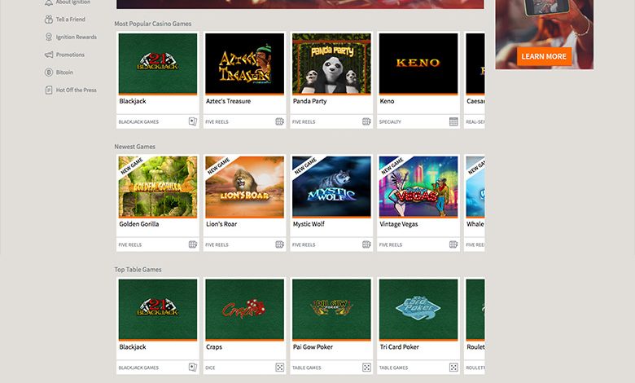
Task: Click the LEARN MORE button
Action: click(x=544, y=56)
